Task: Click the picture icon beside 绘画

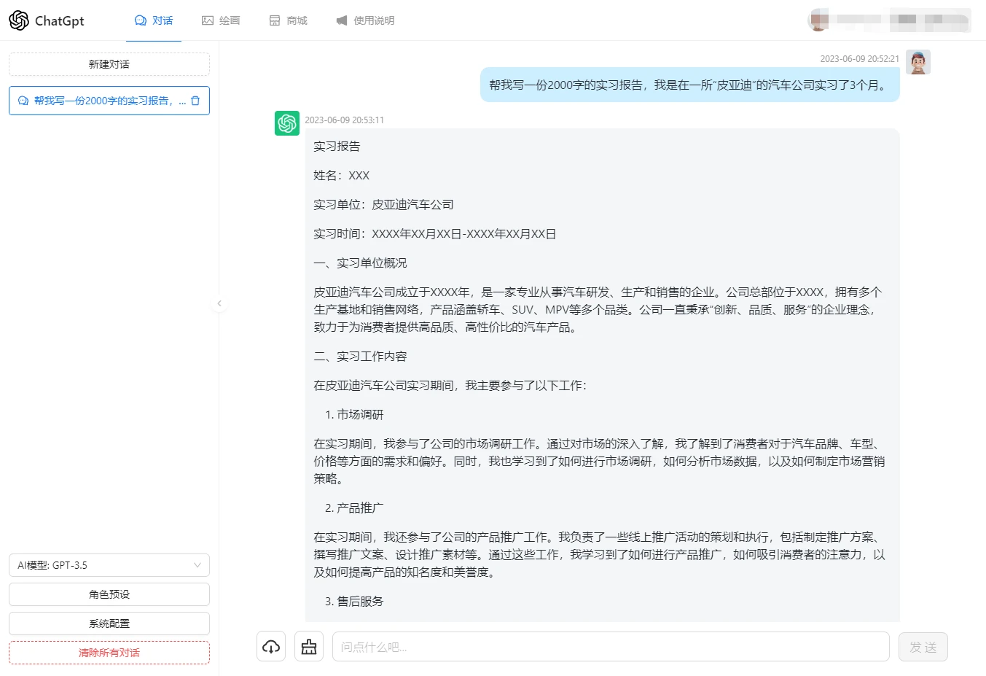Action: (208, 20)
